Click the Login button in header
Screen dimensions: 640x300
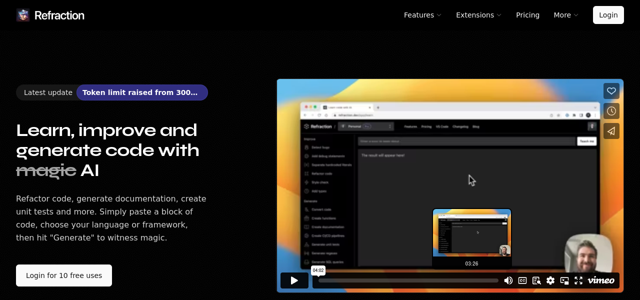tap(608, 15)
